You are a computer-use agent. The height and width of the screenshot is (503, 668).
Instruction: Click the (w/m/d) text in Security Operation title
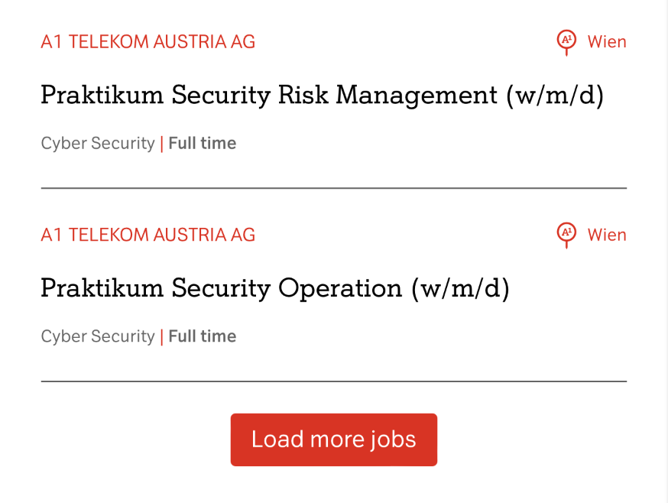tap(460, 288)
